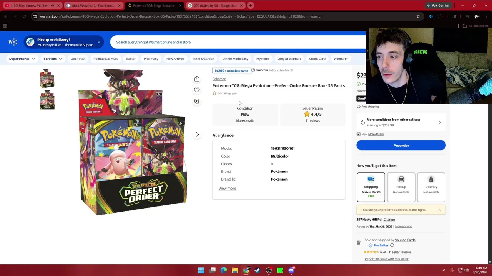492x276 pixels.
Task: Open Rollbacks & More menu item
Action: click(x=106, y=59)
